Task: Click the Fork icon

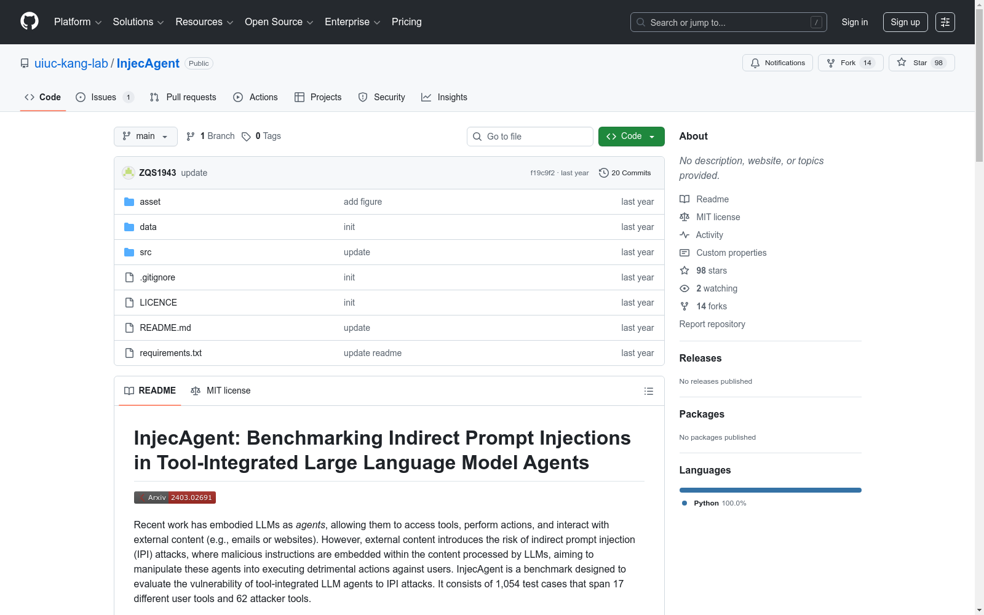Action: click(x=831, y=63)
